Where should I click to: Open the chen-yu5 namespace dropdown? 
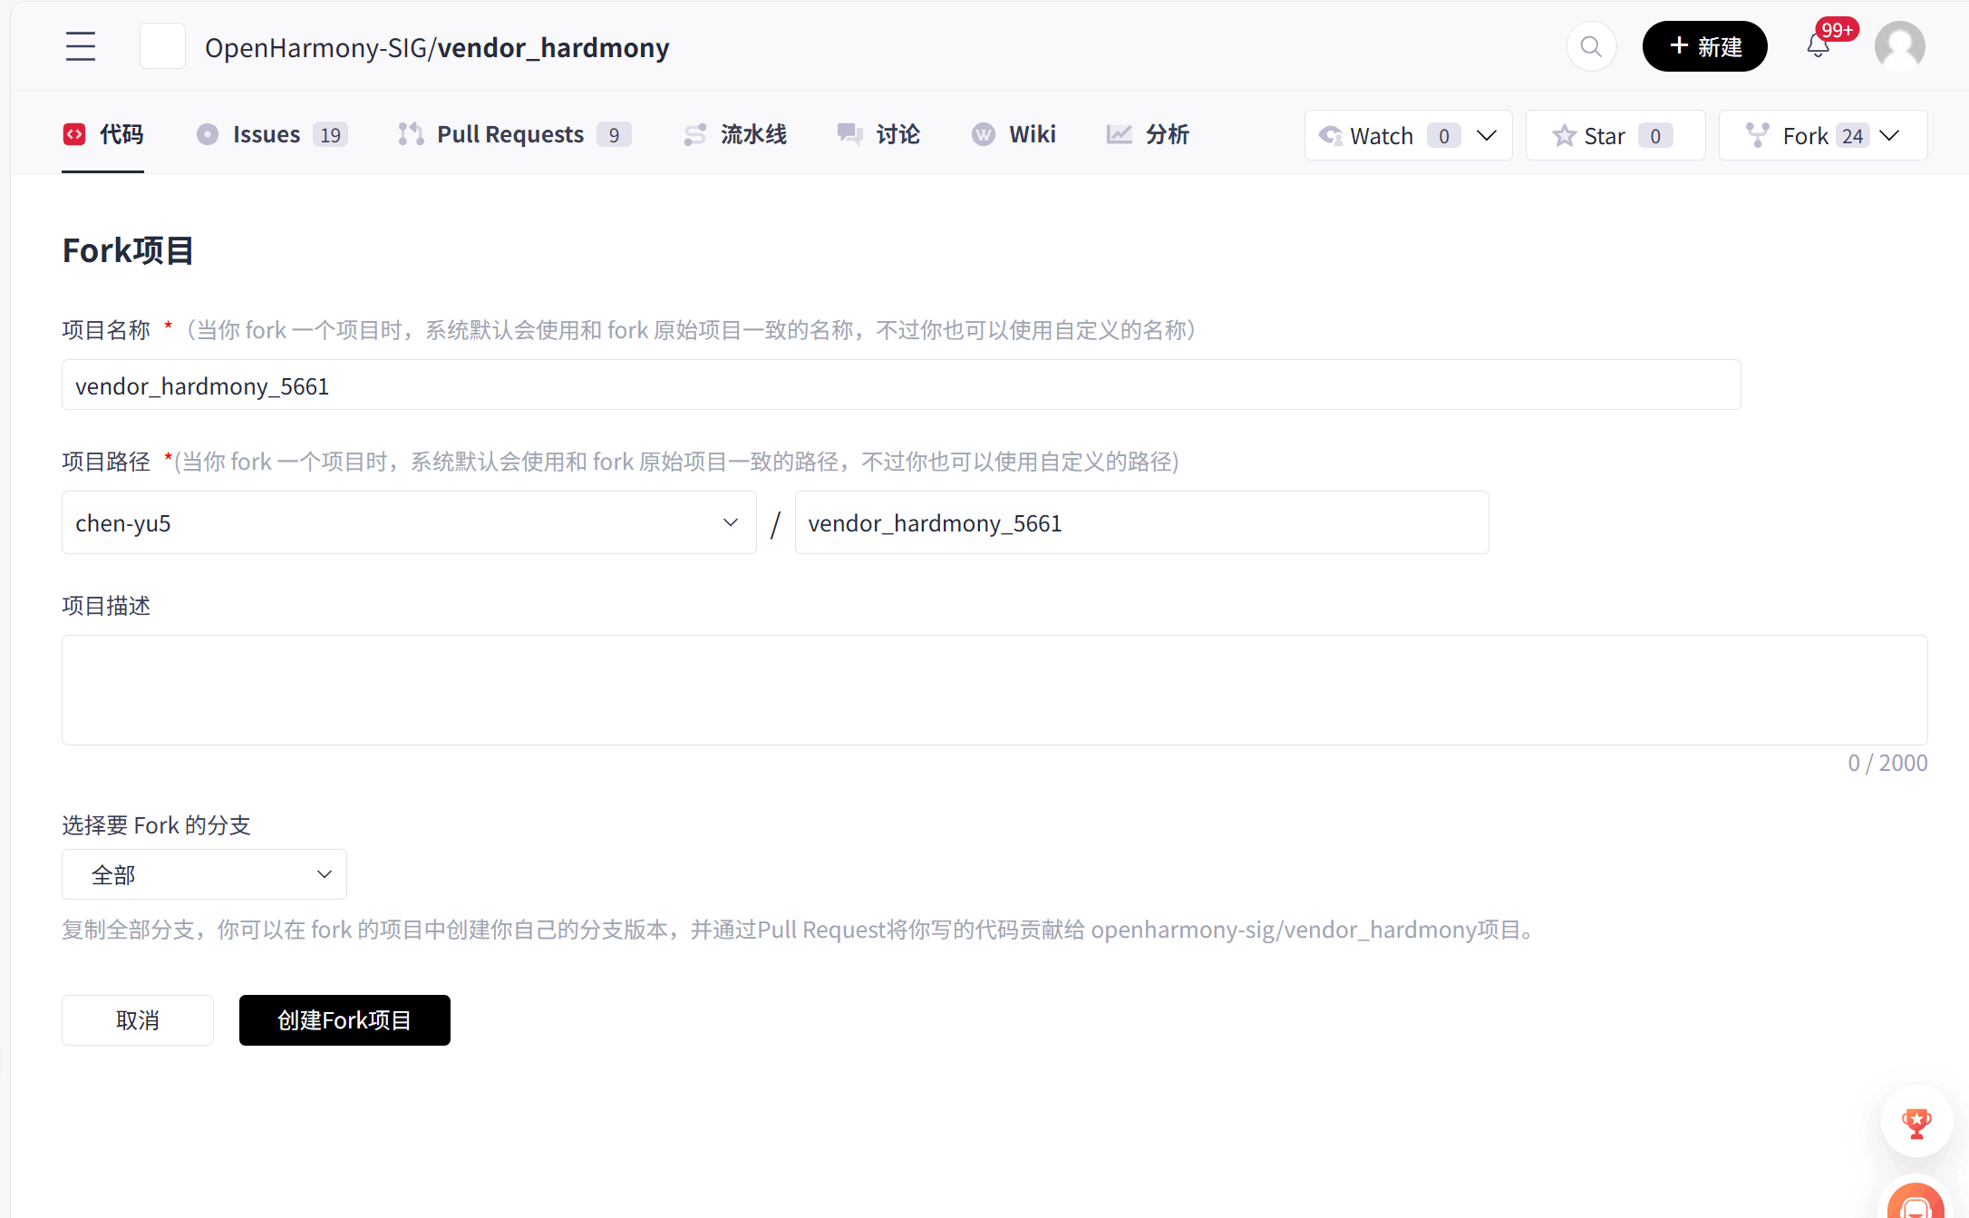(x=409, y=522)
